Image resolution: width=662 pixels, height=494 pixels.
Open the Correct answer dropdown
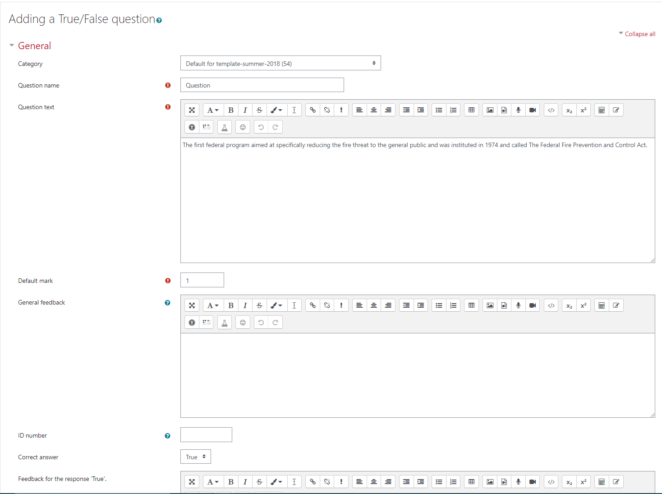(x=196, y=457)
